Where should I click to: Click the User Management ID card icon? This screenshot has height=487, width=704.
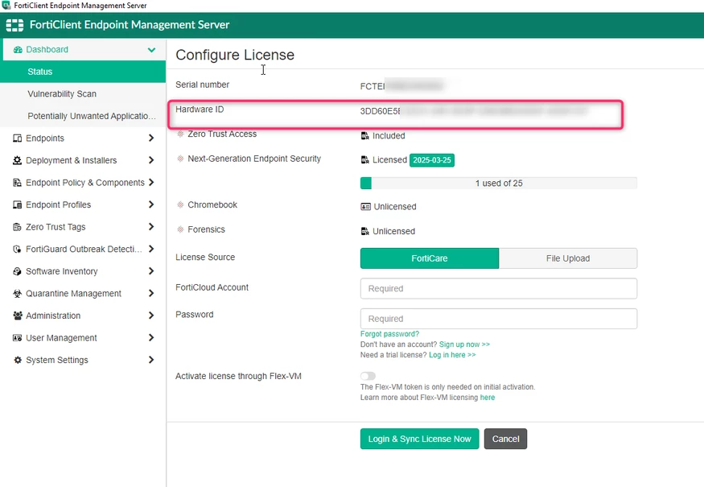[17, 338]
